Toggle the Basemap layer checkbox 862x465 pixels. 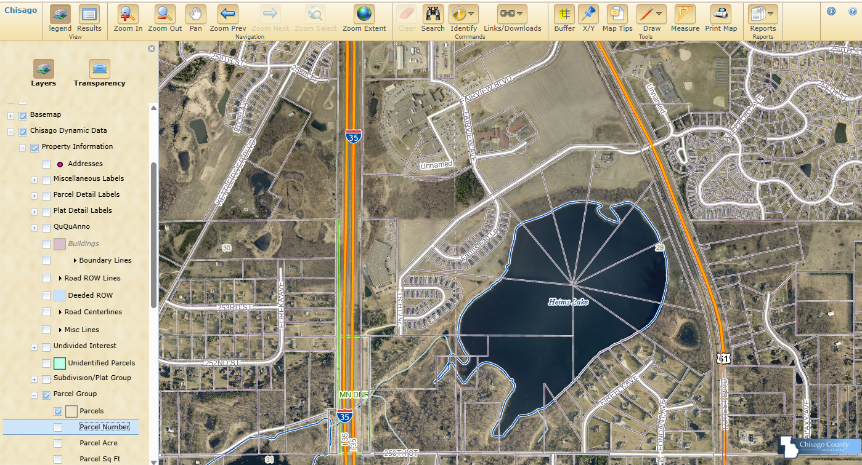tap(23, 116)
